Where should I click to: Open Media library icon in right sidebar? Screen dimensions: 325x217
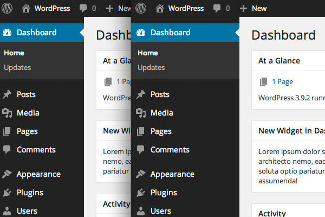(x=141, y=113)
